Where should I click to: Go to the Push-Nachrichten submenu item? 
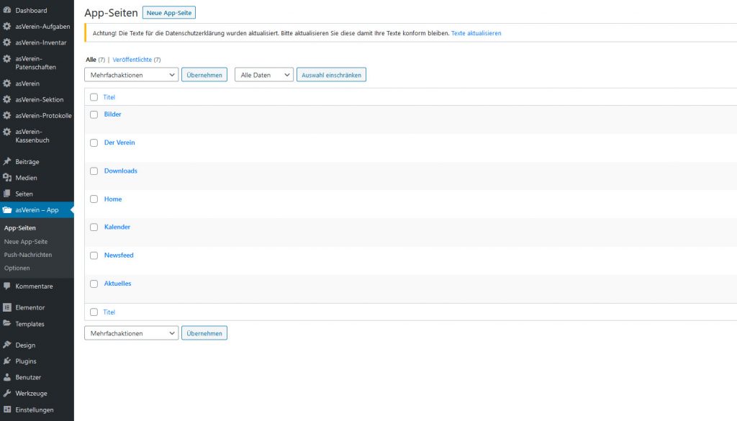(x=28, y=255)
